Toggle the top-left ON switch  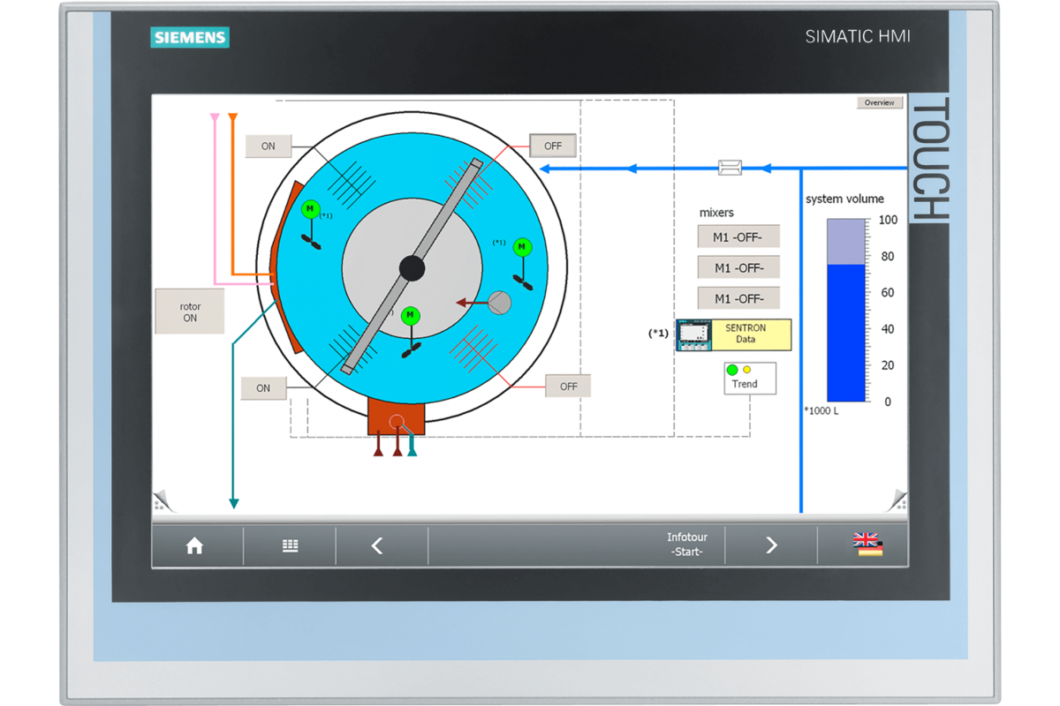(268, 146)
